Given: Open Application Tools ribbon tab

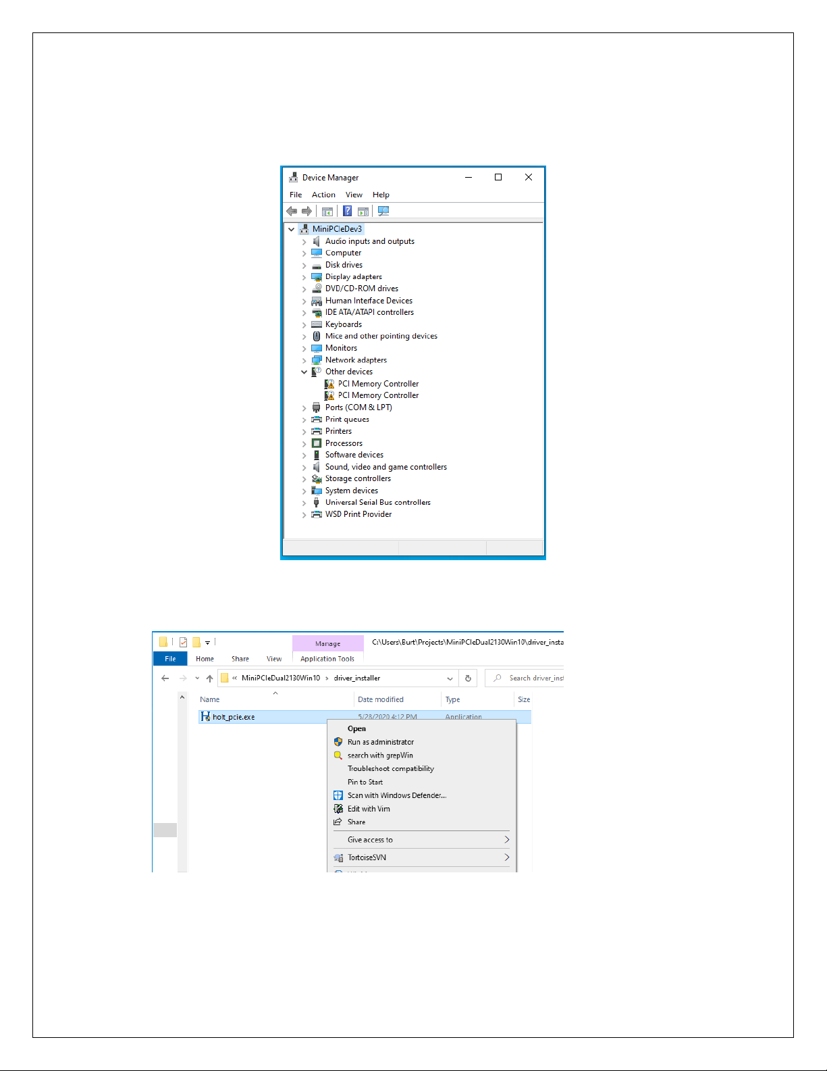Looking at the screenshot, I should (327, 659).
